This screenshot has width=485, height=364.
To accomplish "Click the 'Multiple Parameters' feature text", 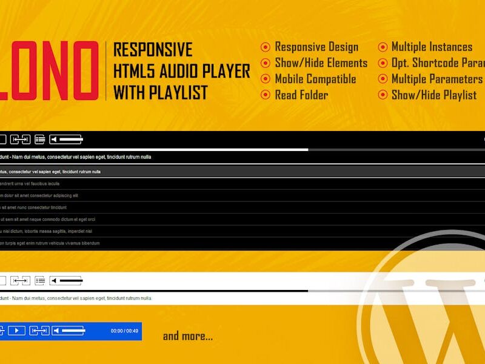I will 436,79.
